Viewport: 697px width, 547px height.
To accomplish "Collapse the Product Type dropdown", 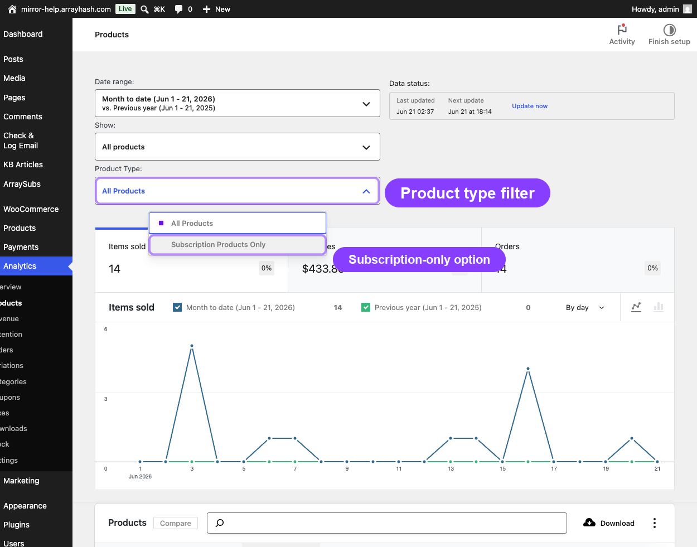I will click(x=238, y=191).
